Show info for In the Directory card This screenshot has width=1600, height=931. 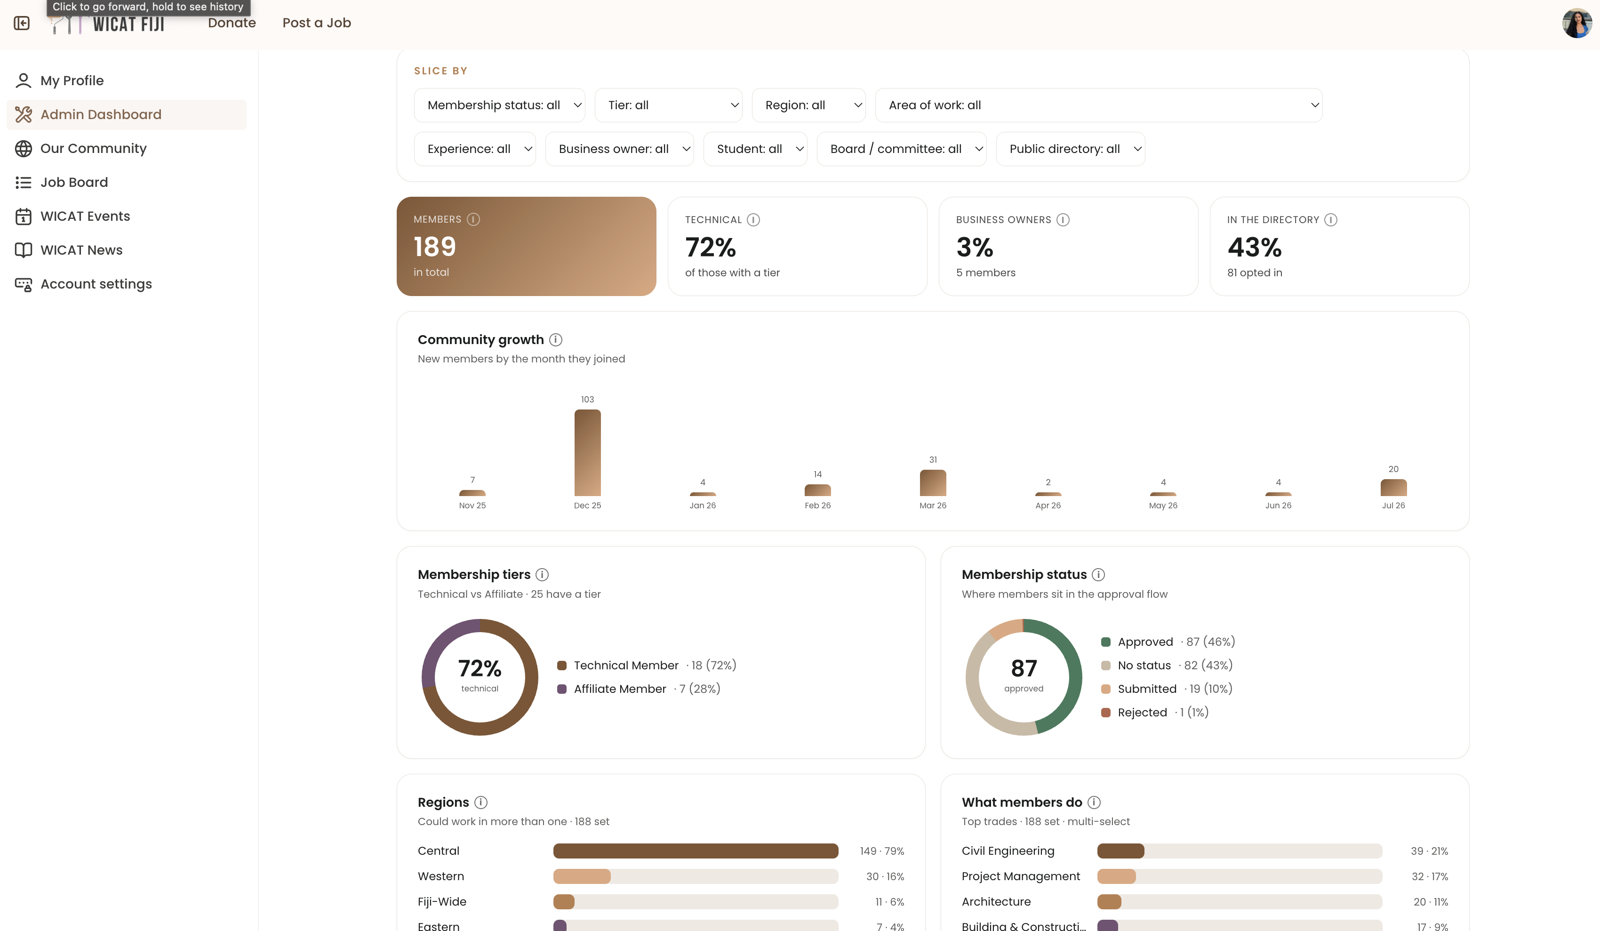pos(1331,220)
